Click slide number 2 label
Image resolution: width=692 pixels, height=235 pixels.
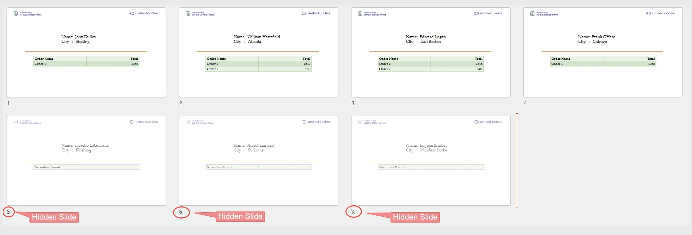point(181,103)
